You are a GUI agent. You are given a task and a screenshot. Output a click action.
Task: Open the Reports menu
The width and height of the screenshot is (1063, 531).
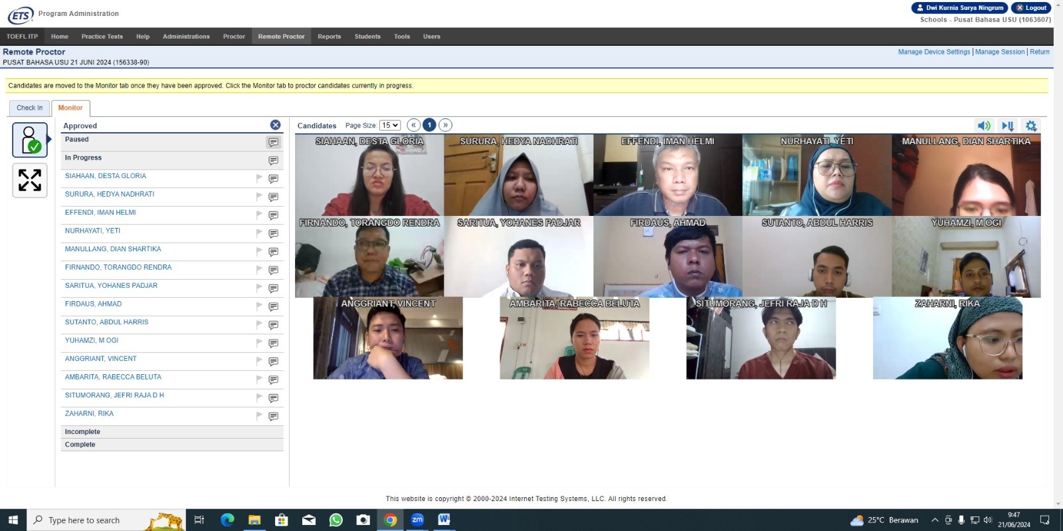click(329, 37)
